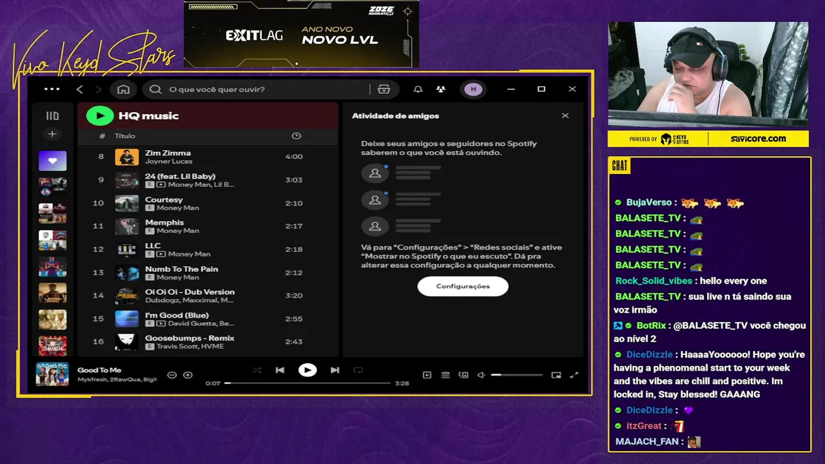Image resolution: width=825 pixels, height=464 pixels.
Task: Click the Configurações button
Action: pos(463,286)
